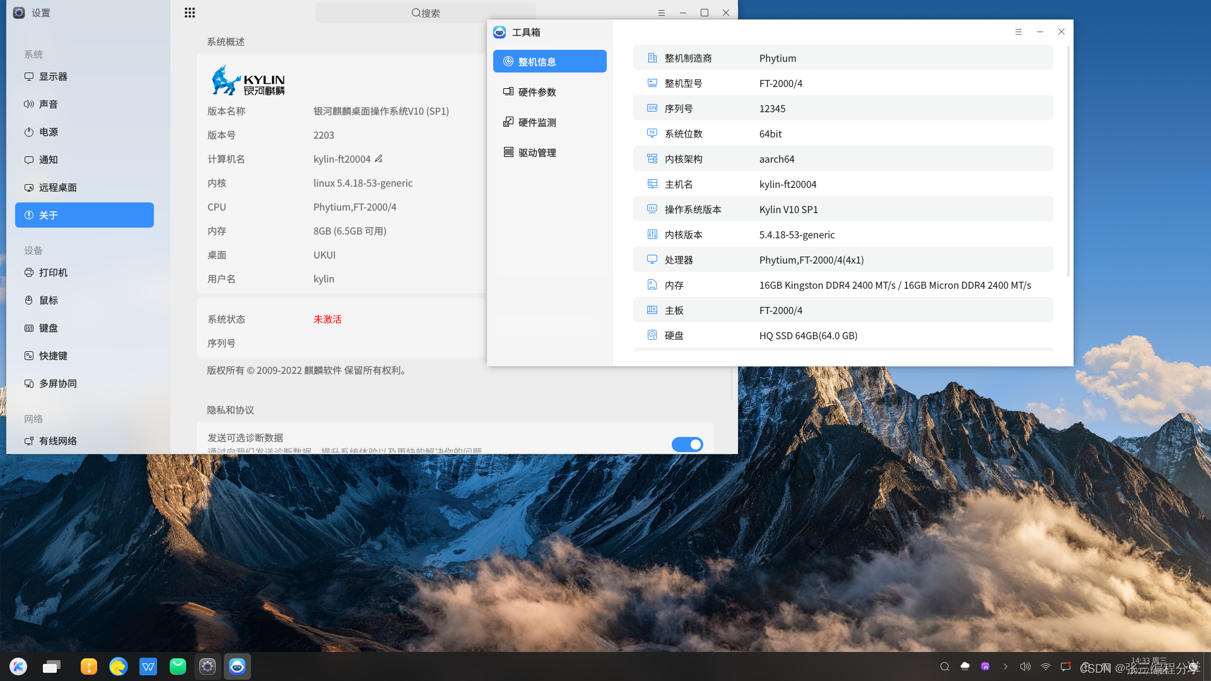Select 关于 menu item
Viewport: 1211px width, 681px height.
pos(84,214)
